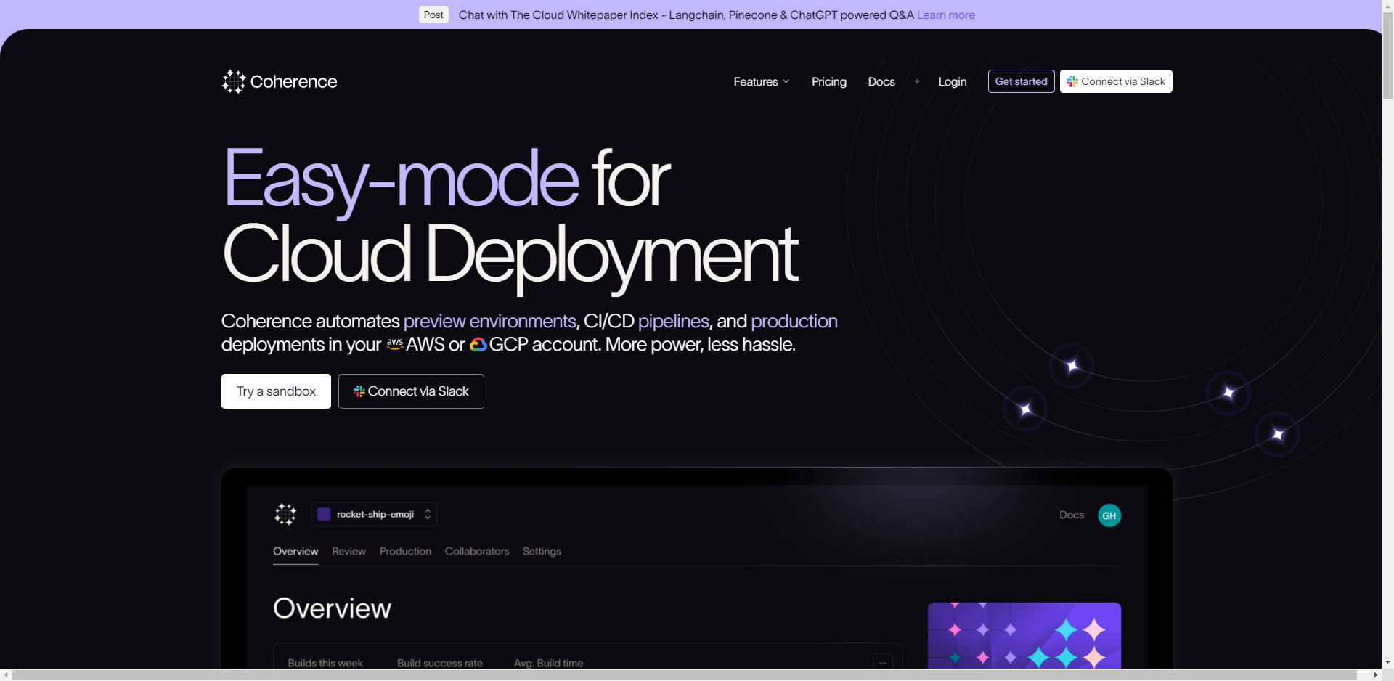Select the Overview tab
This screenshot has width=1394, height=681.
pos(295,552)
